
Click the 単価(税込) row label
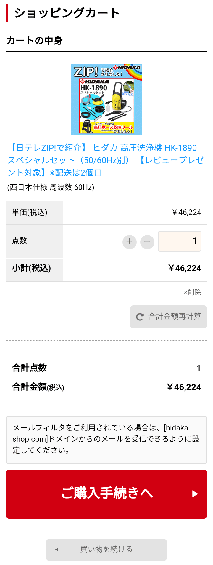point(30,213)
